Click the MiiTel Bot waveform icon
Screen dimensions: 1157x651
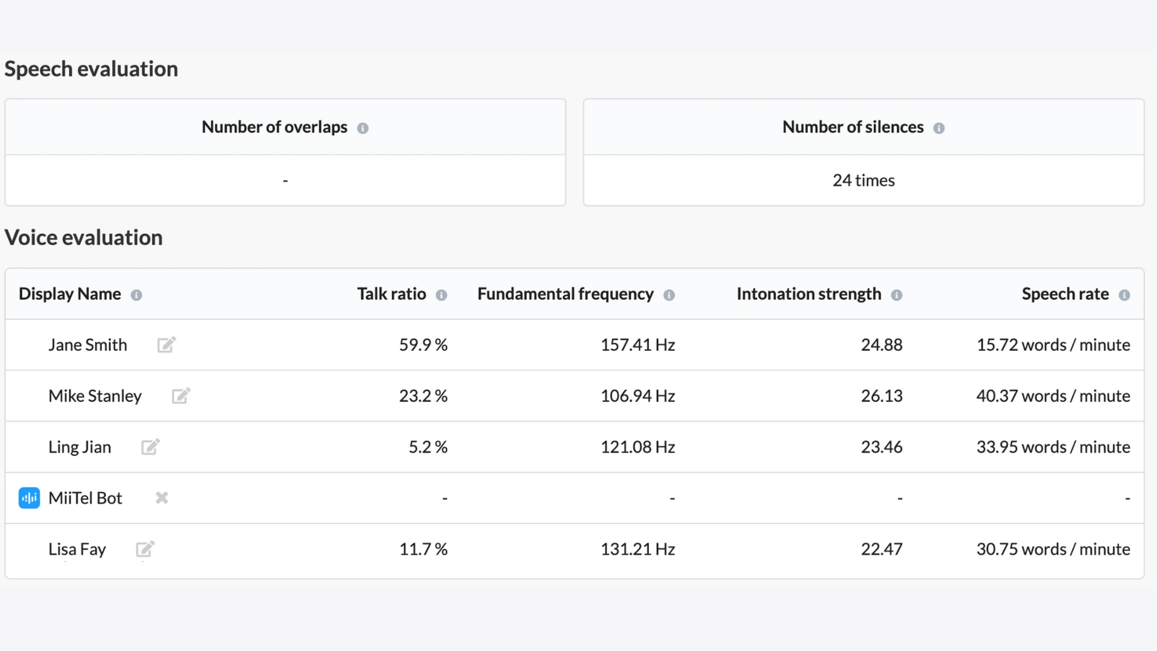coord(29,498)
